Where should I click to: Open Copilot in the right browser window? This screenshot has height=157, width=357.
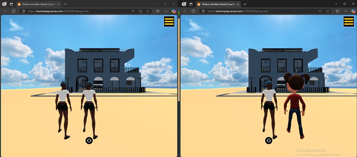[x=352, y=11]
